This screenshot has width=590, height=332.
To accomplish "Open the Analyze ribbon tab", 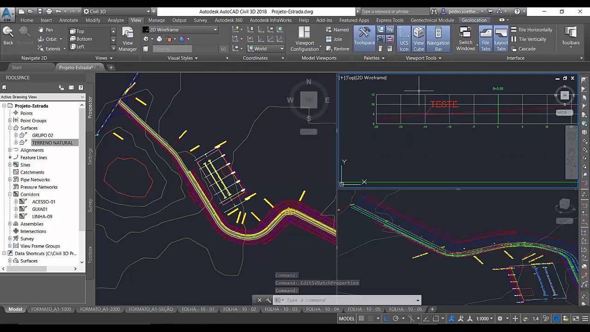I will click(116, 20).
